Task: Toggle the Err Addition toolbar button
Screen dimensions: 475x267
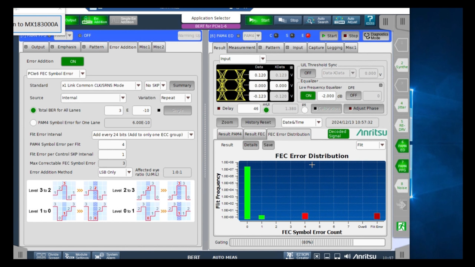Action: point(94,20)
